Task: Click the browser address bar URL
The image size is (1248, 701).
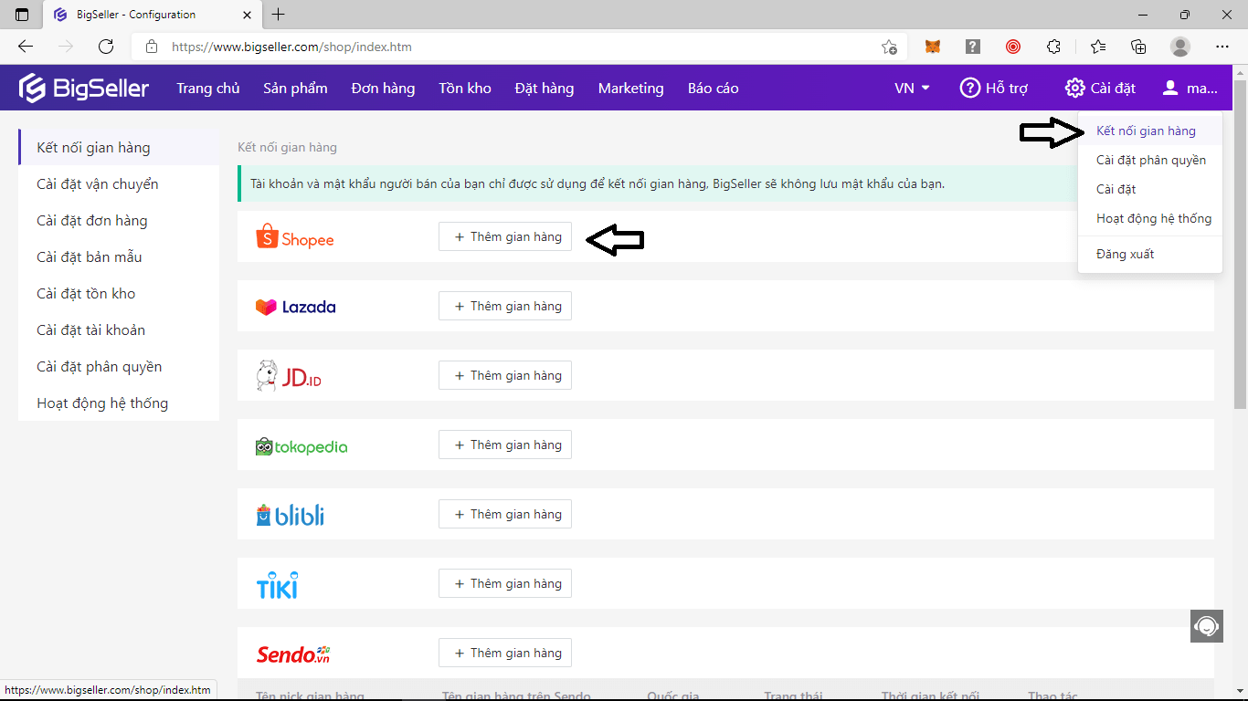Action: point(512,47)
